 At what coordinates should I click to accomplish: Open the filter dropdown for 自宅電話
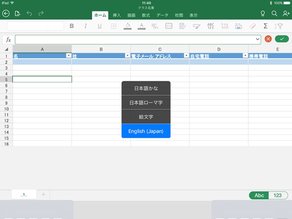[245, 56]
